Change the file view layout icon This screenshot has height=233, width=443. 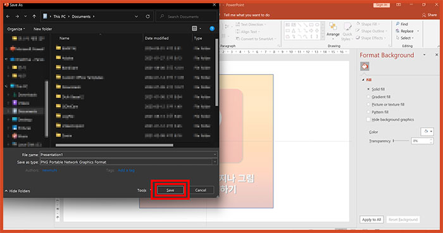coord(194,28)
